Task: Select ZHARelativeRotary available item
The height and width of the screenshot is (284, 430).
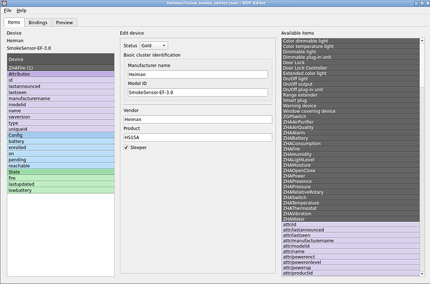Action: pyautogui.click(x=350, y=192)
